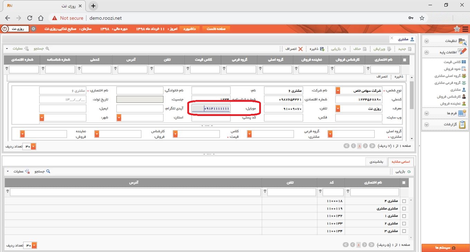The width and height of the screenshot is (470, 252).
Task: Toggle the select-all checkbox in the customer grid header
Action: (404, 60)
